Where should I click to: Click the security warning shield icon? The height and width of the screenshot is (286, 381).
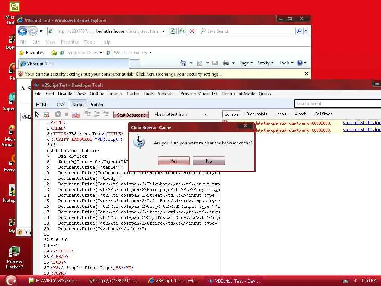[x=20, y=74]
